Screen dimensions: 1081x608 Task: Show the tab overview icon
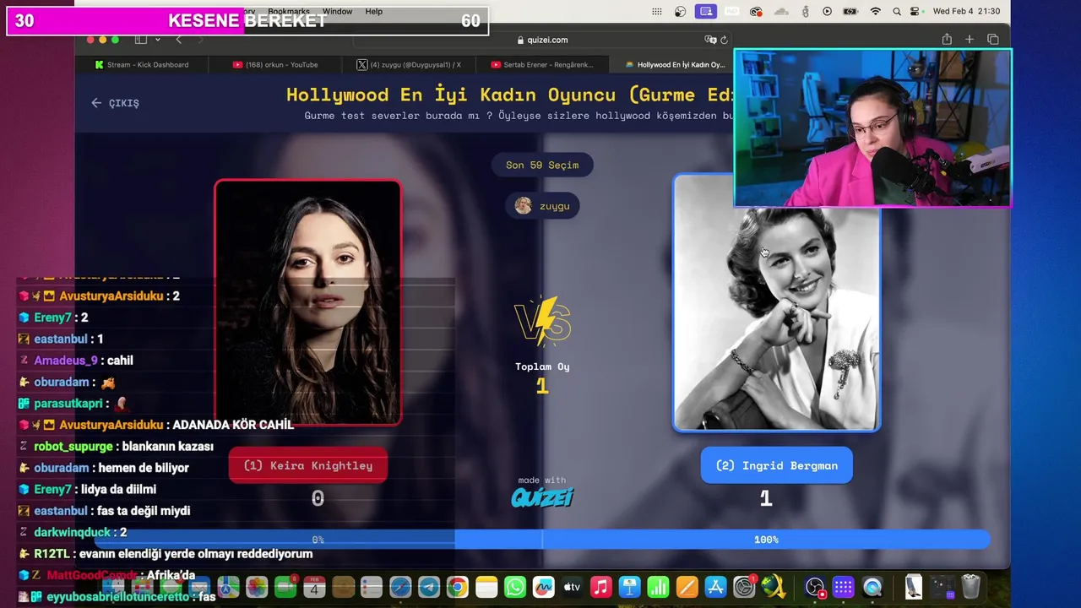click(993, 40)
